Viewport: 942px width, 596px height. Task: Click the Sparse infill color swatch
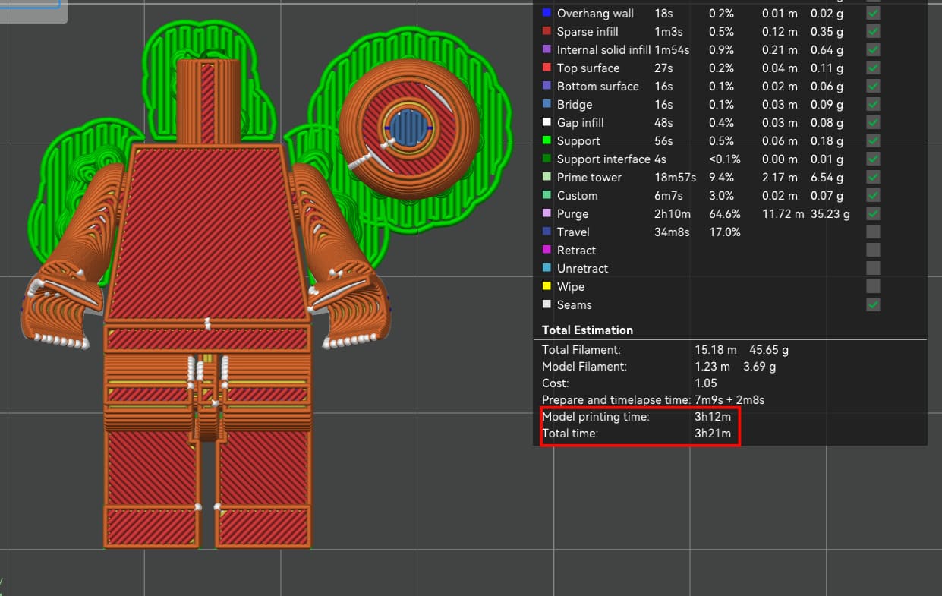coord(547,31)
